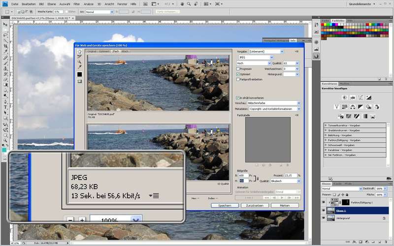394x246 pixels.
Task: Select the Move tool in the main toolbox
Action: pyautogui.click(x=5, y=24)
